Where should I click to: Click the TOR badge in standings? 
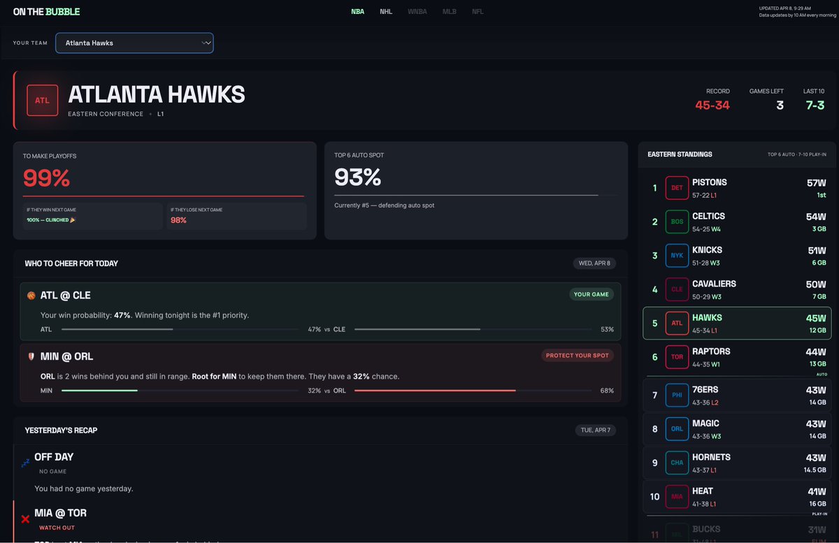click(x=677, y=357)
